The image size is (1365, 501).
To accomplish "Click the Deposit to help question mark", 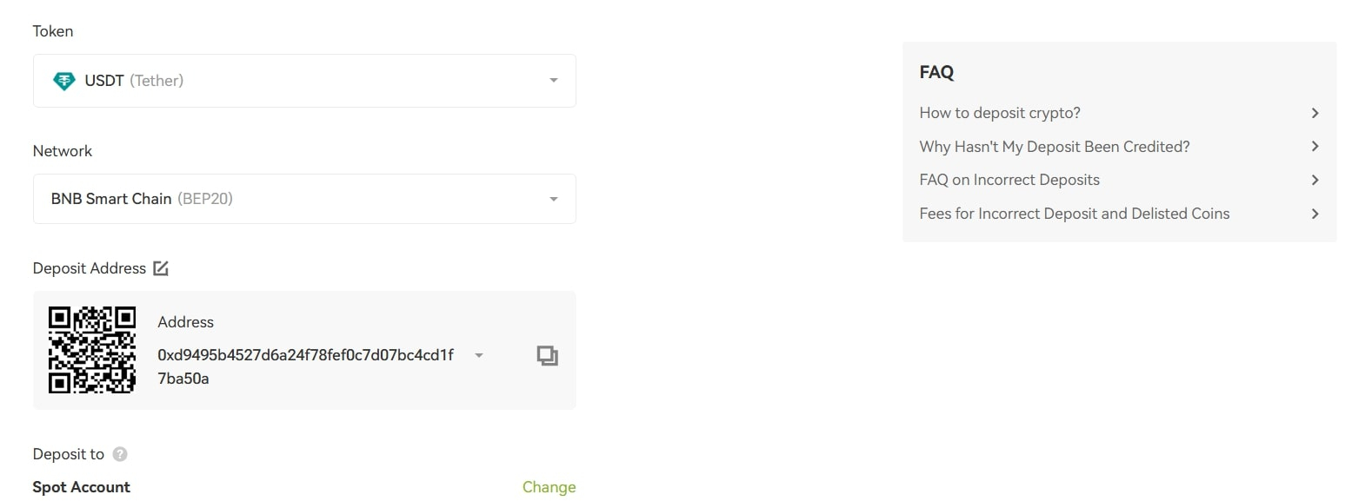I will [x=120, y=454].
